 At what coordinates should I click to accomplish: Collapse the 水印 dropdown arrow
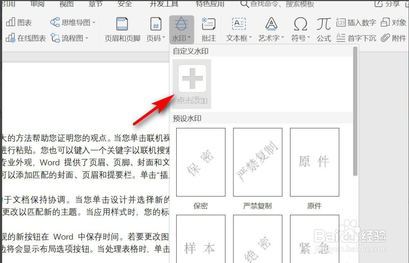point(189,37)
